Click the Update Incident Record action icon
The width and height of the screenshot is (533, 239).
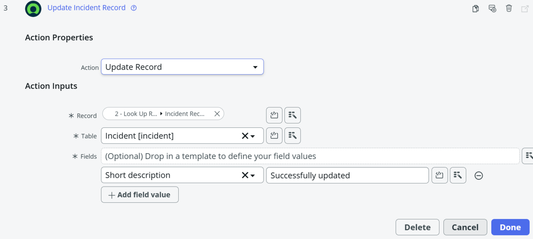coord(33,9)
